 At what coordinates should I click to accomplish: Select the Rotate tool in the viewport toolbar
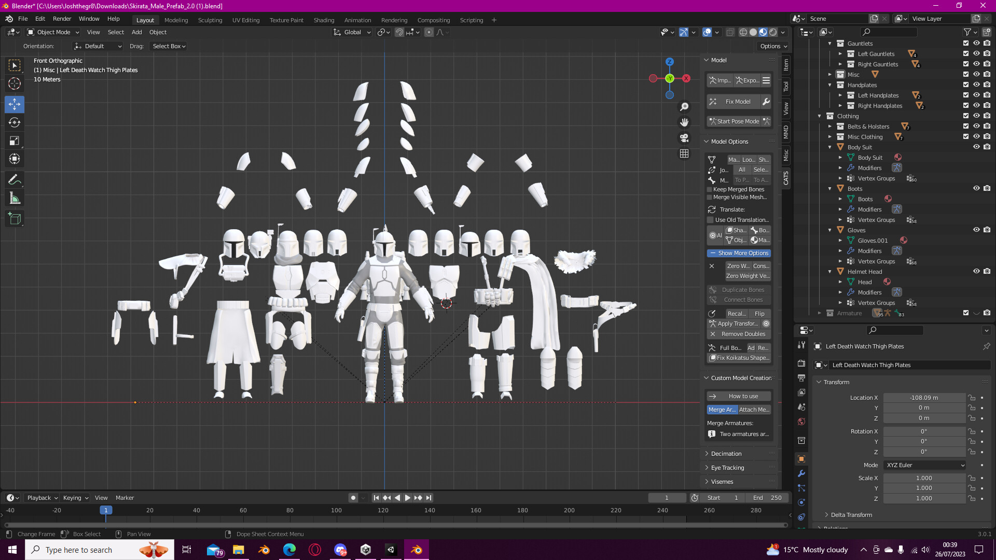(14, 122)
